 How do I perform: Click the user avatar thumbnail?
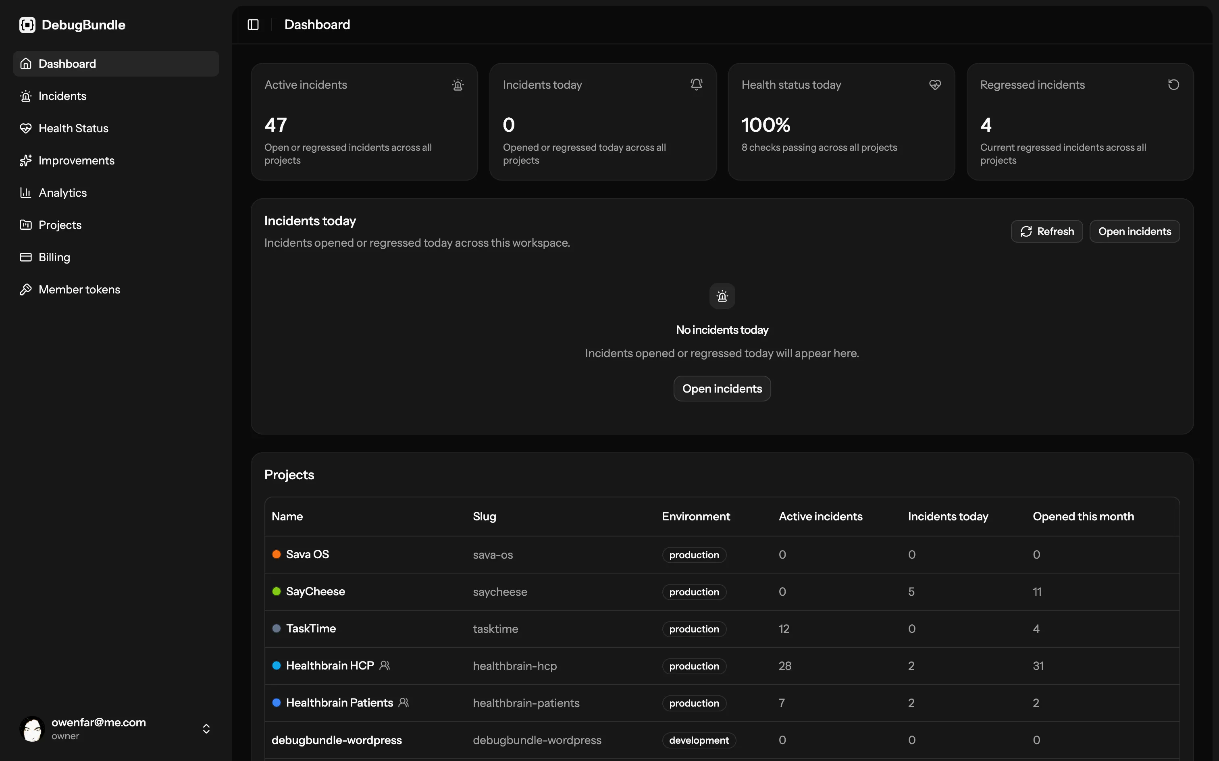[x=32, y=729]
